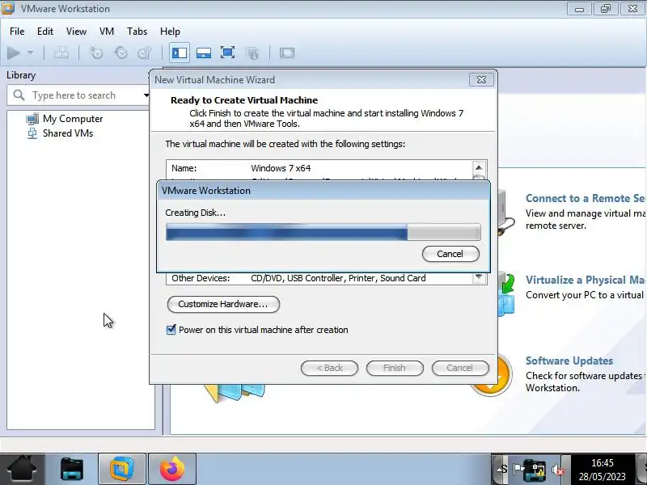647x485 pixels.
Task: Click the console view toolbar icon
Action: (x=287, y=53)
